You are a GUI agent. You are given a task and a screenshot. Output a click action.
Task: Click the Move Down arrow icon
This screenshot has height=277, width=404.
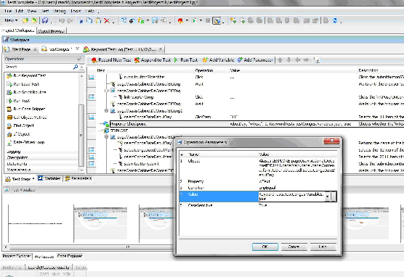pyautogui.click(x=288, y=60)
